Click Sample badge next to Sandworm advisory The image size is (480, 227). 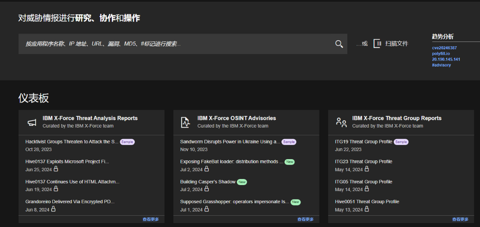pos(289,142)
